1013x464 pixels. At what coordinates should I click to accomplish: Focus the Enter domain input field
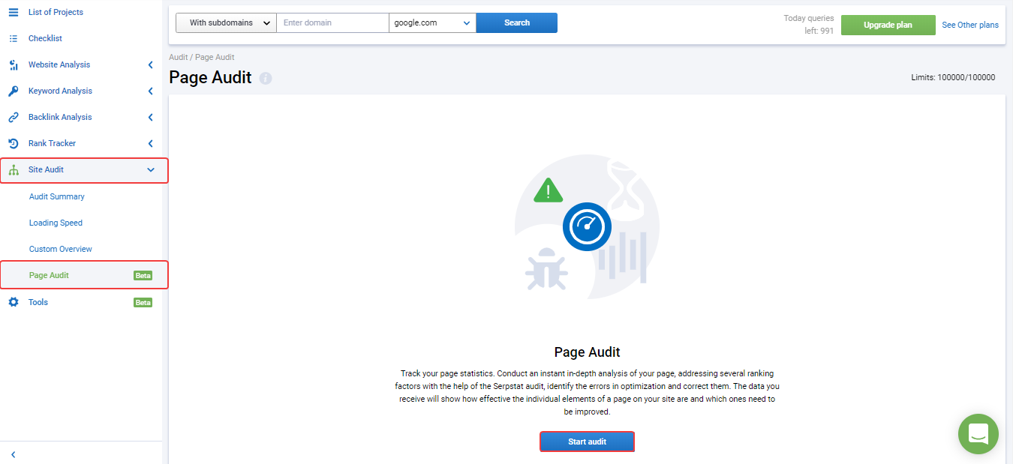pyautogui.click(x=332, y=22)
